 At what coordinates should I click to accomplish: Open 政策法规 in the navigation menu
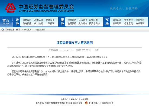(38, 20)
